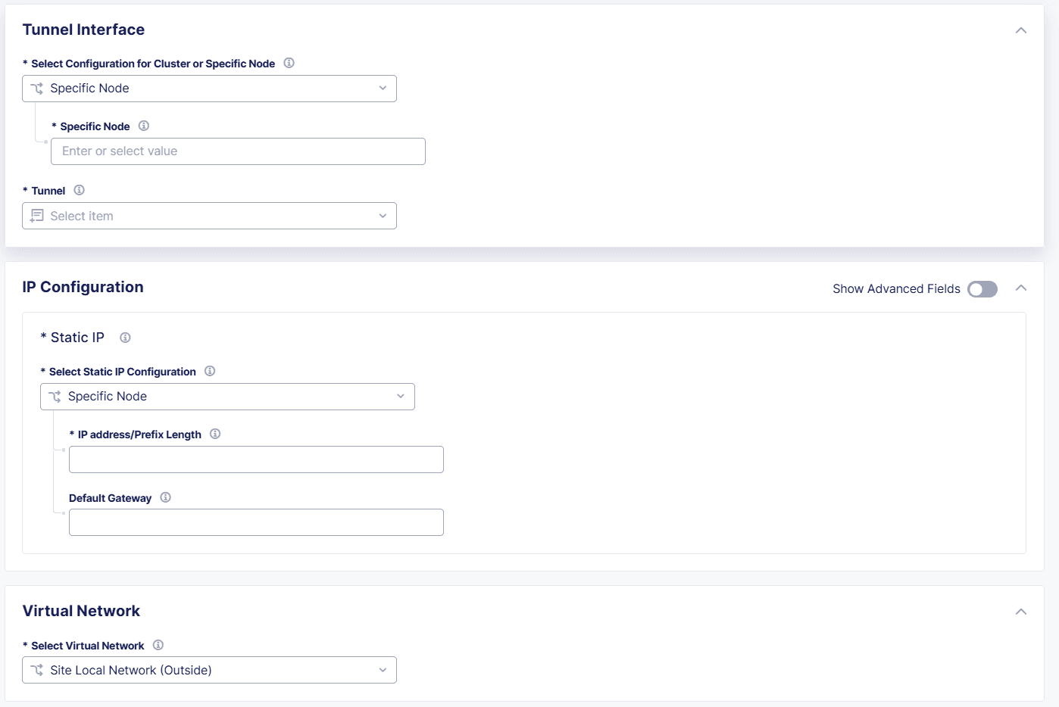Click the info icon next to Static IP
The width and height of the screenshot is (1059, 707).
pyautogui.click(x=125, y=337)
